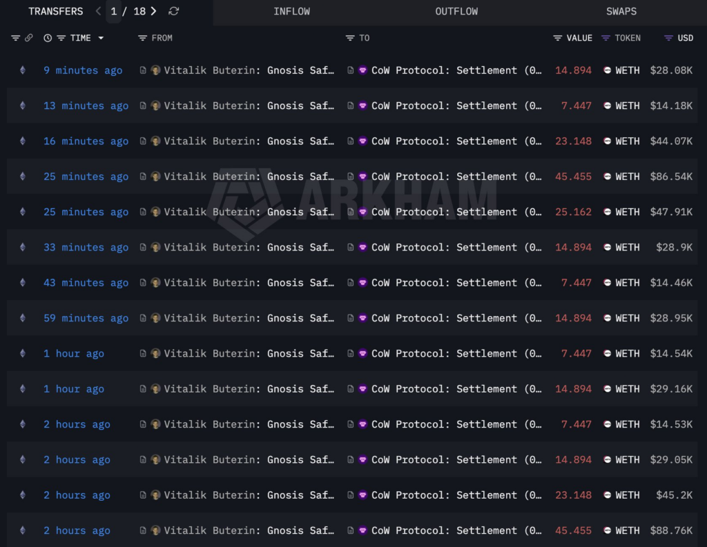Click the transaction link filter icon

tap(28, 38)
